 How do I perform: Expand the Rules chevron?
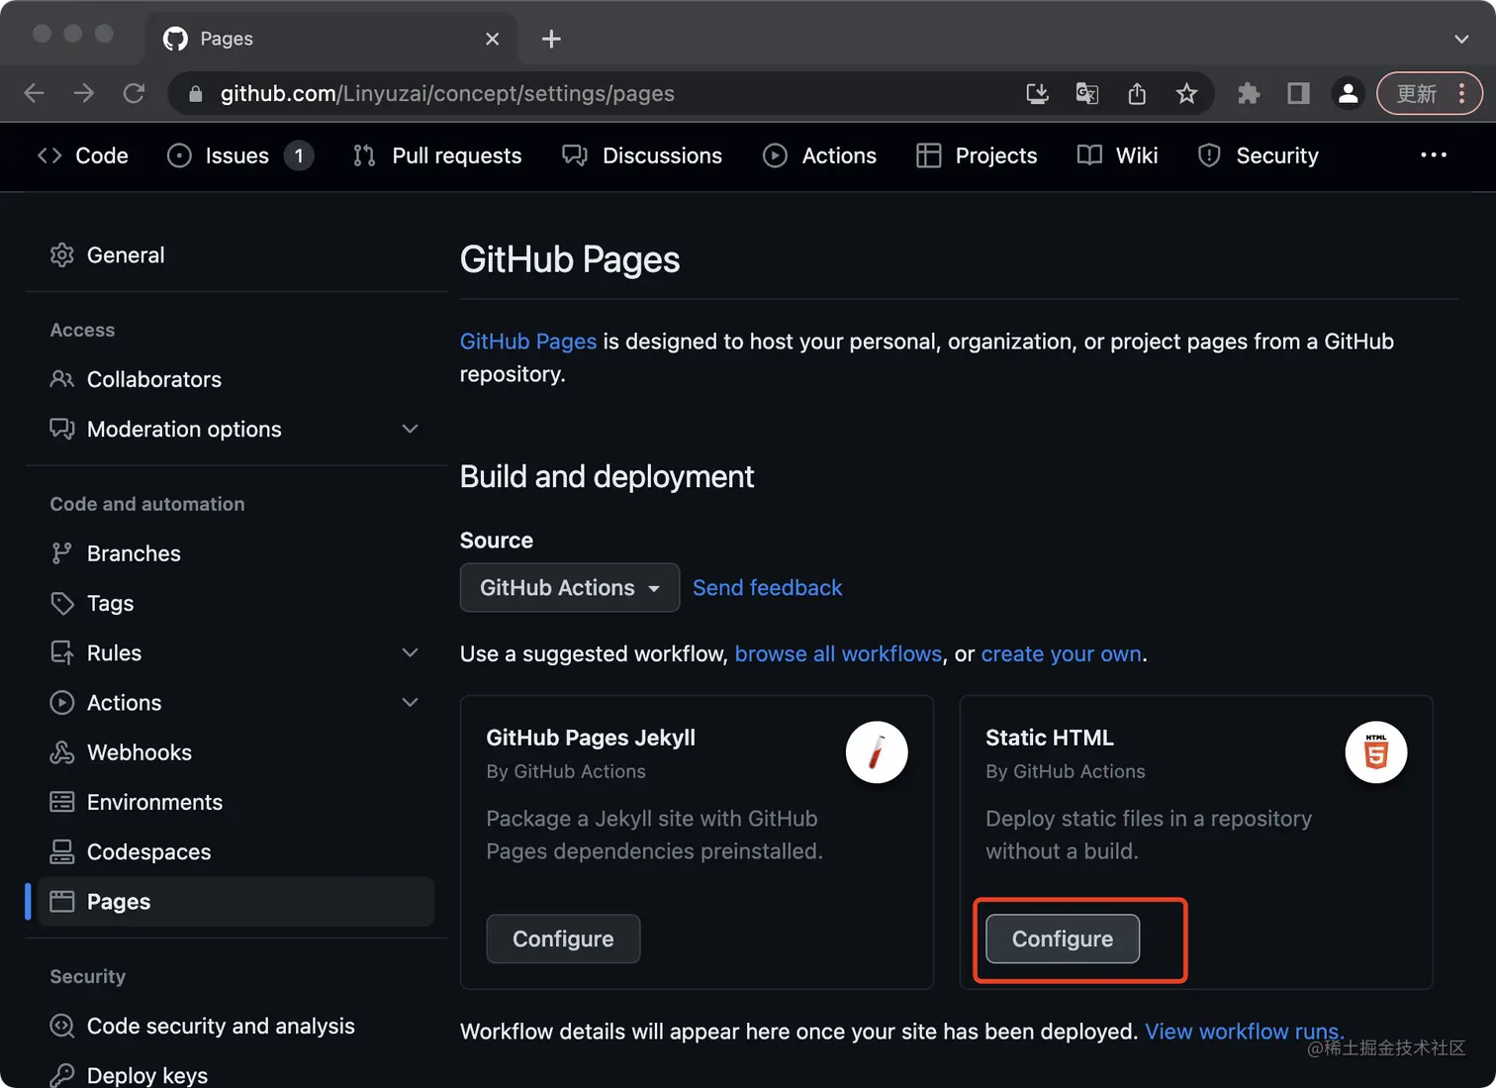(410, 652)
